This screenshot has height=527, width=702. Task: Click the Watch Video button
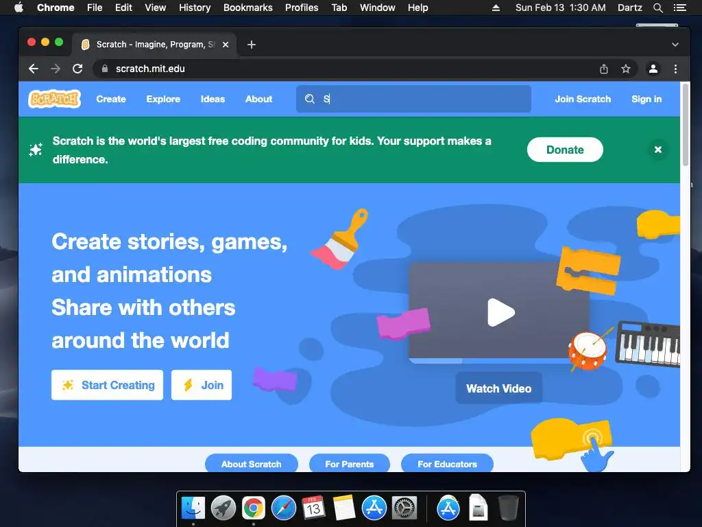coord(499,388)
